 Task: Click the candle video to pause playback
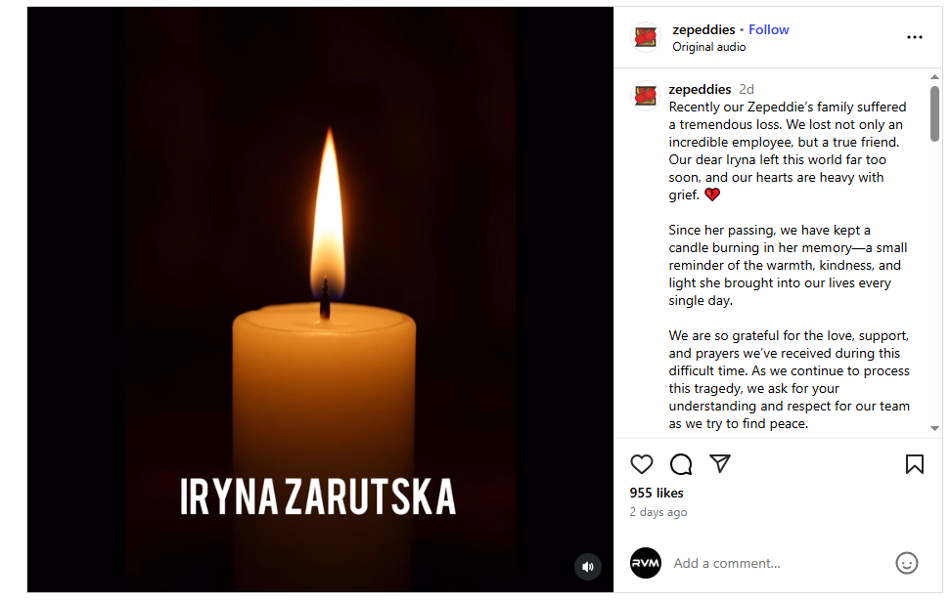click(x=320, y=299)
